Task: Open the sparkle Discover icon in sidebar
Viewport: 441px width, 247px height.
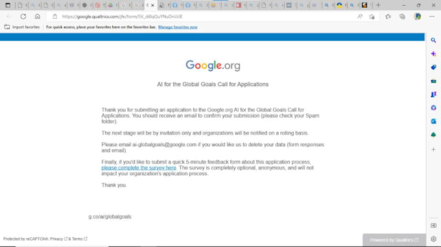Action: tap(433, 54)
